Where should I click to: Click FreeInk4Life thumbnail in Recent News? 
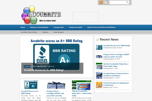pyautogui.click(x=99, y=66)
